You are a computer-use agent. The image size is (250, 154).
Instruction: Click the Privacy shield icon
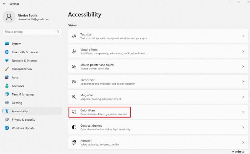[x=7, y=119]
